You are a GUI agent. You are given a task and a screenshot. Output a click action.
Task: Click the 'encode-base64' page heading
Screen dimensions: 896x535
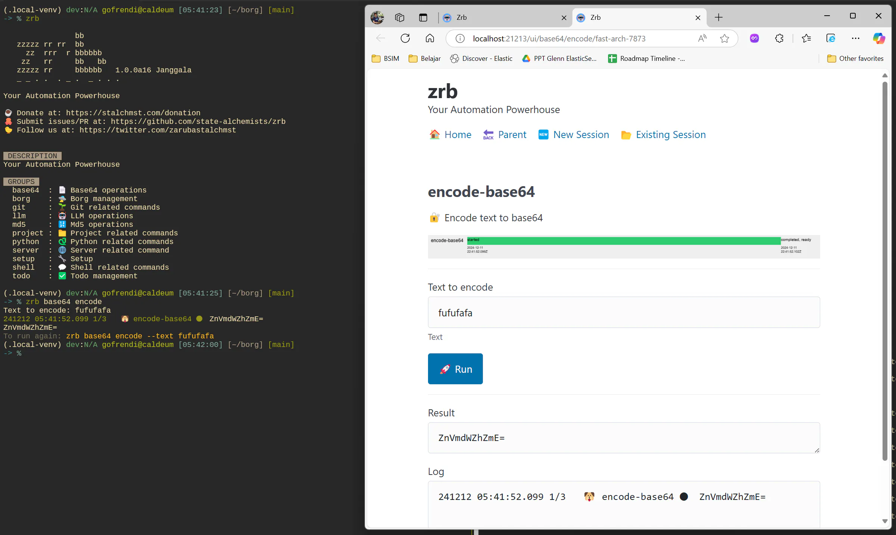point(481,192)
